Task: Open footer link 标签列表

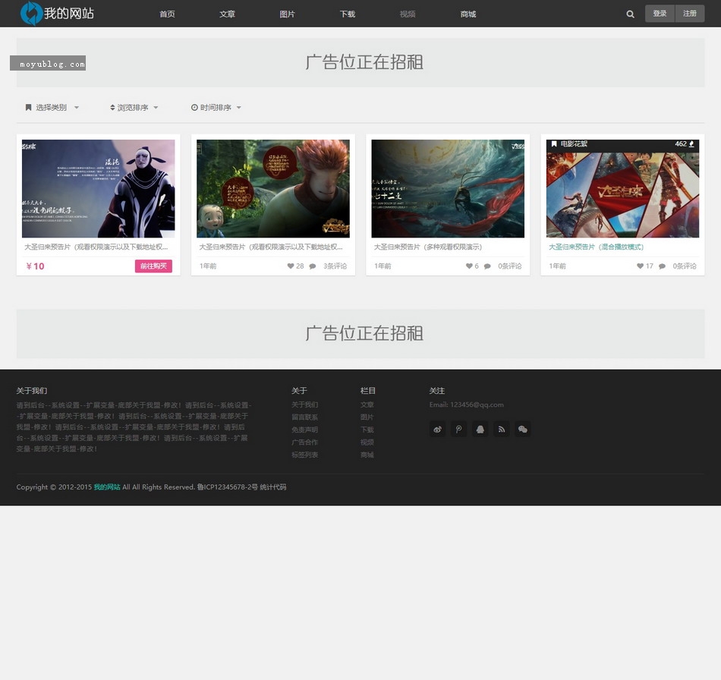Action: click(x=305, y=455)
